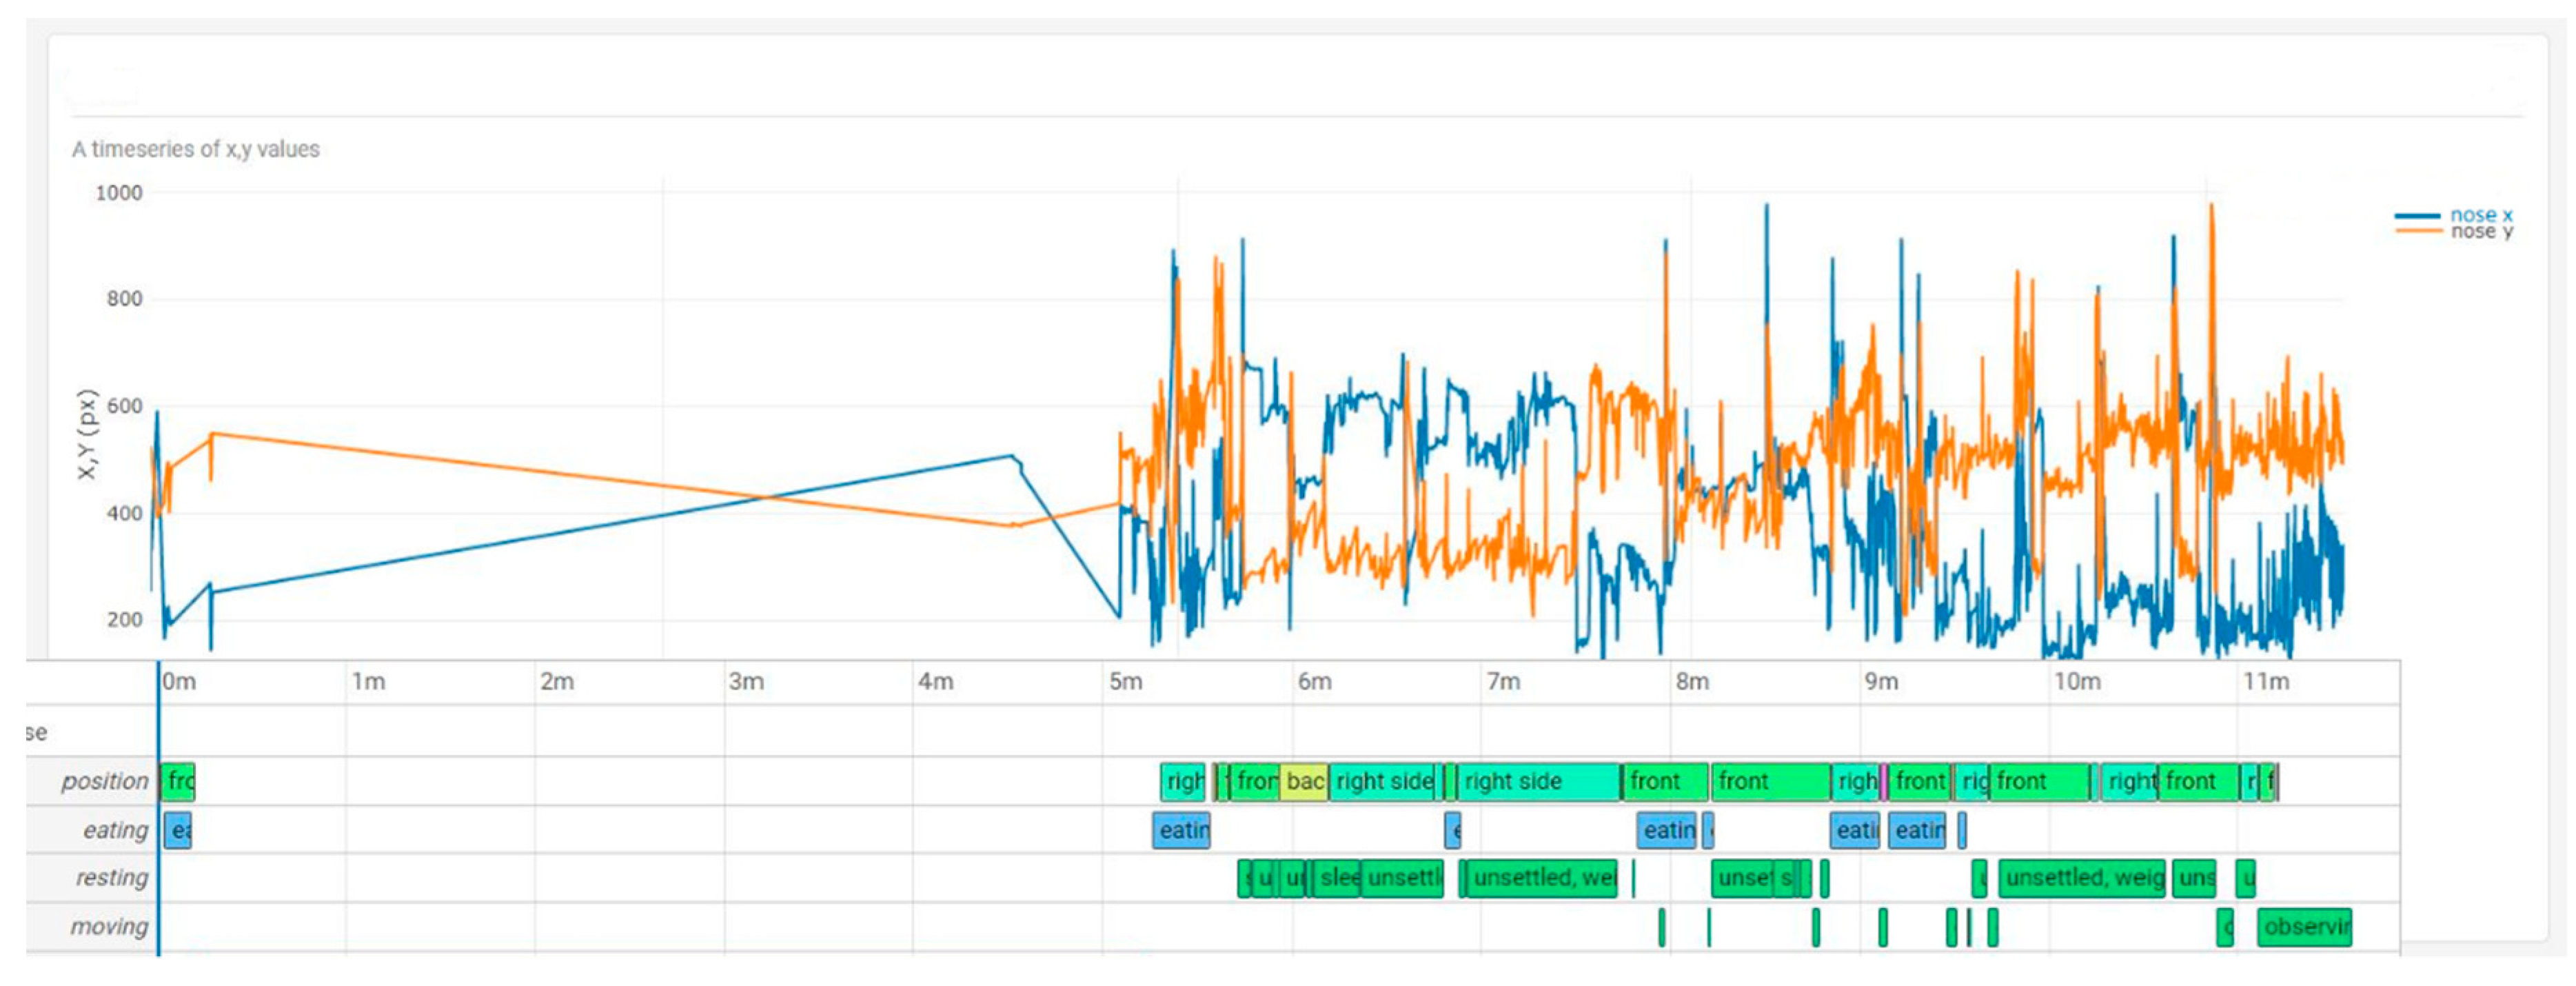Click the thin magenta position marker near 9m
This screenshot has width=2576, height=986.
pos(1884,781)
